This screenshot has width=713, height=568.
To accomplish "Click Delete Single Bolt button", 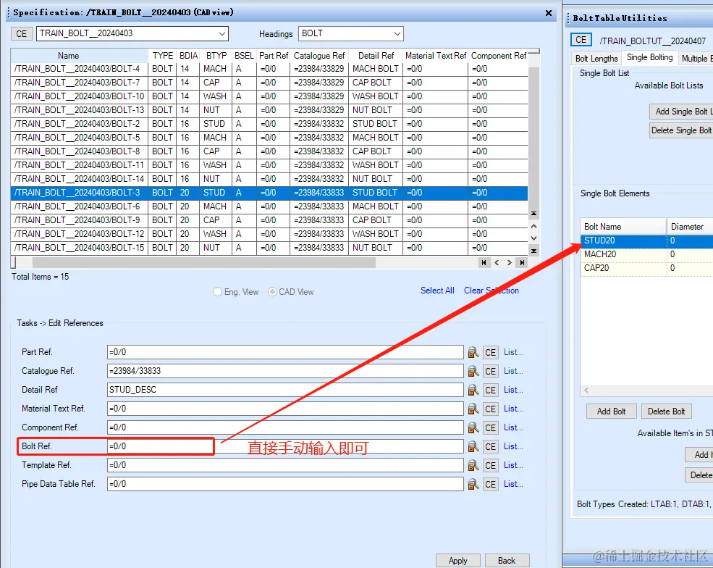I will 681,130.
